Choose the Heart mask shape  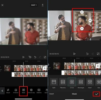[90, 83]
